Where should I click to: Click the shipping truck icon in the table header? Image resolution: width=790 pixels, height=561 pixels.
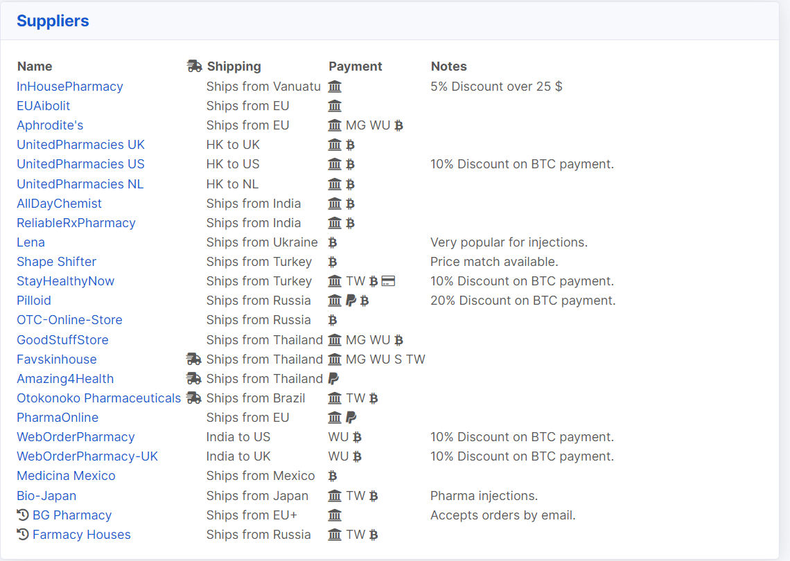click(194, 66)
